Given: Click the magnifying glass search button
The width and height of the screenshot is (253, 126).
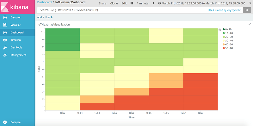Looking at the screenshot, I should click(247, 10).
